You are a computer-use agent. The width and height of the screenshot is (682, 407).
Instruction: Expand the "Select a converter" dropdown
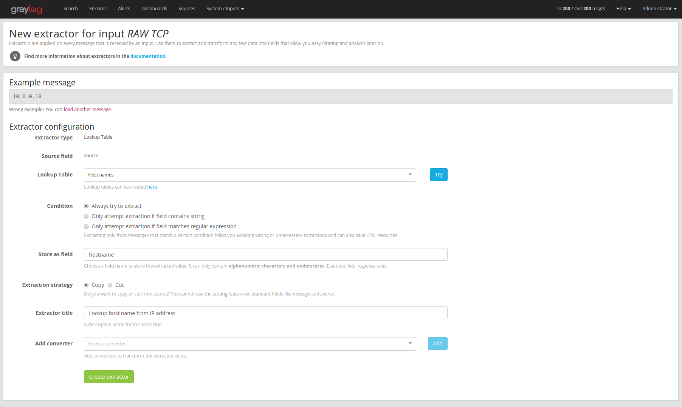[x=250, y=344]
